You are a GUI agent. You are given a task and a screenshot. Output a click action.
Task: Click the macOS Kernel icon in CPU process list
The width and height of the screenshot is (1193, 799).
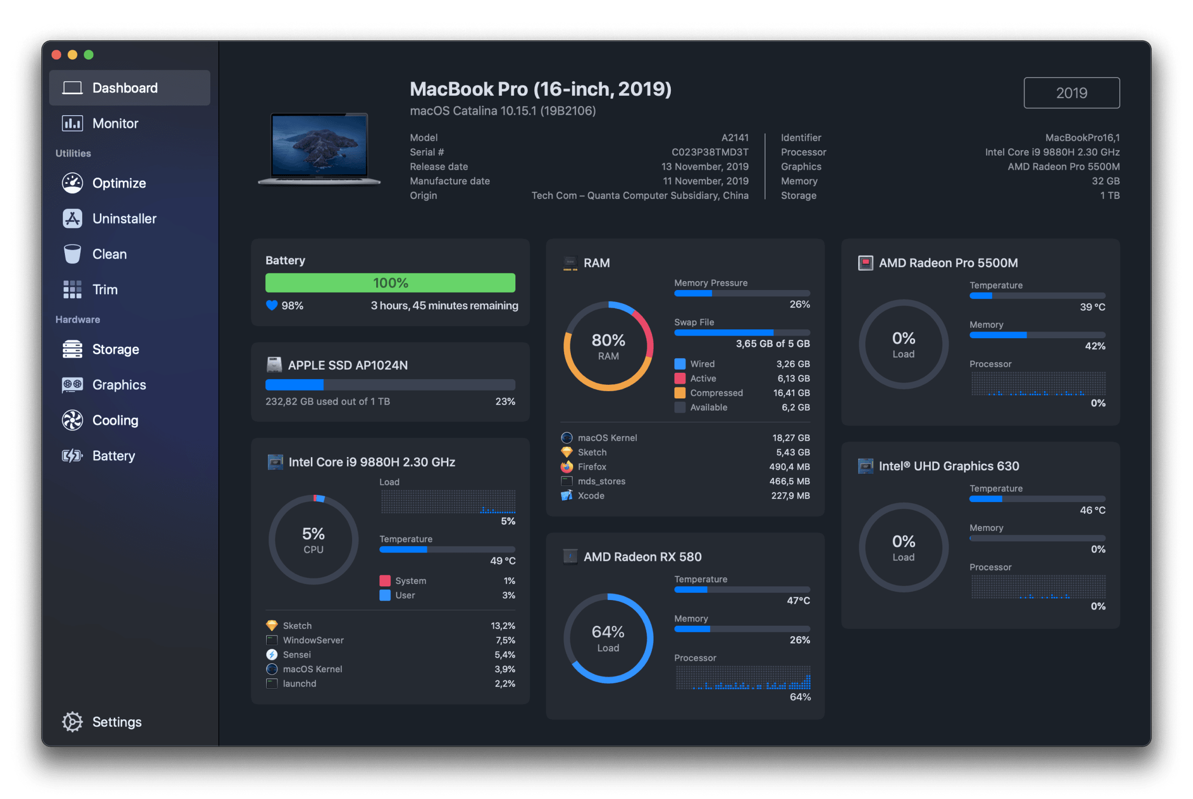tap(272, 669)
